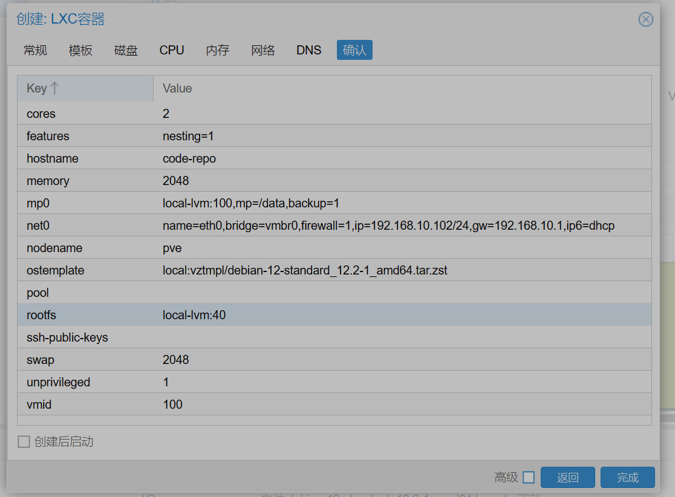Close the Create LXC container dialog
Image resolution: width=675 pixels, height=497 pixels.
[x=645, y=19]
